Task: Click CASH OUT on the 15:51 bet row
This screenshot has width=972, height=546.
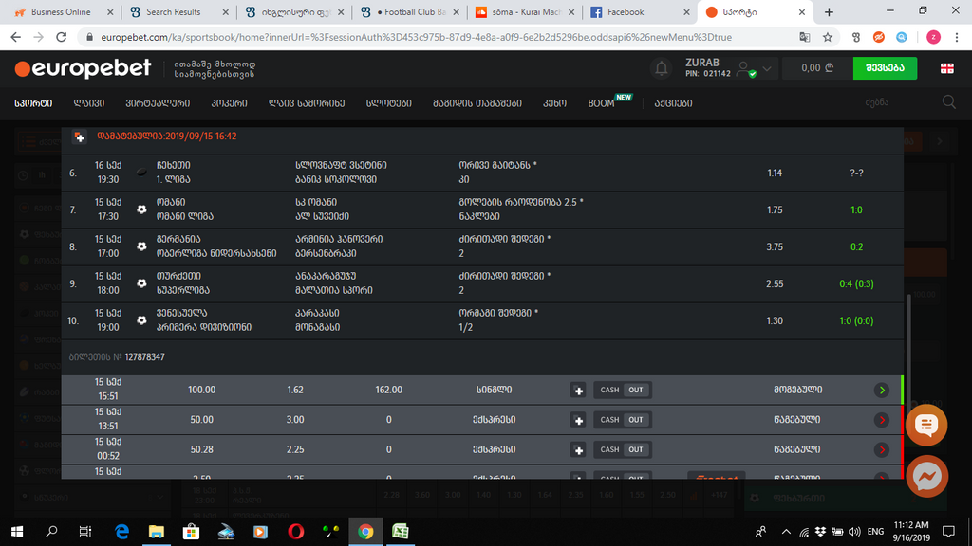Action: point(623,390)
